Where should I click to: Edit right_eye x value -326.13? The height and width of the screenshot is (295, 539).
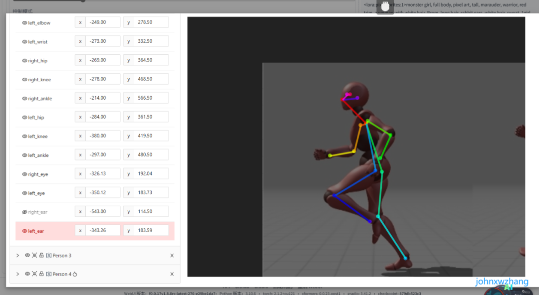[103, 173]
